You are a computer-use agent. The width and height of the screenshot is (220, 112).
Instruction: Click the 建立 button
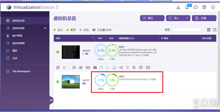(152, 18)
